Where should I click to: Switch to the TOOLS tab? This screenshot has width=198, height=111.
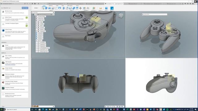[77, 6]
